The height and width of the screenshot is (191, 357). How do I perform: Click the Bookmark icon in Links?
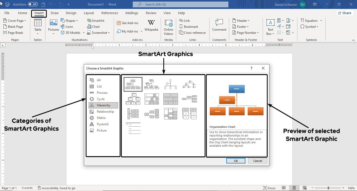click(x=181, y=27)
